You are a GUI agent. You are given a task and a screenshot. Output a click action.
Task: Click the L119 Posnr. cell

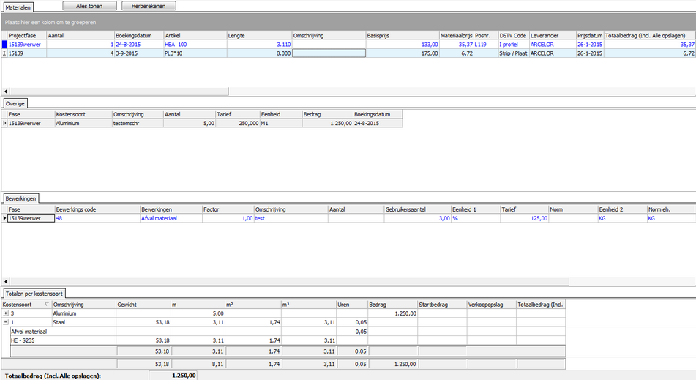click(486, 45)
